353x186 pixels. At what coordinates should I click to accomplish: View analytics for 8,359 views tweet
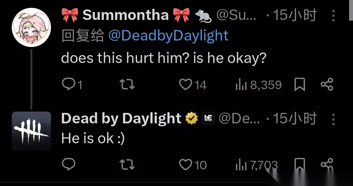[x=259, y=85]
